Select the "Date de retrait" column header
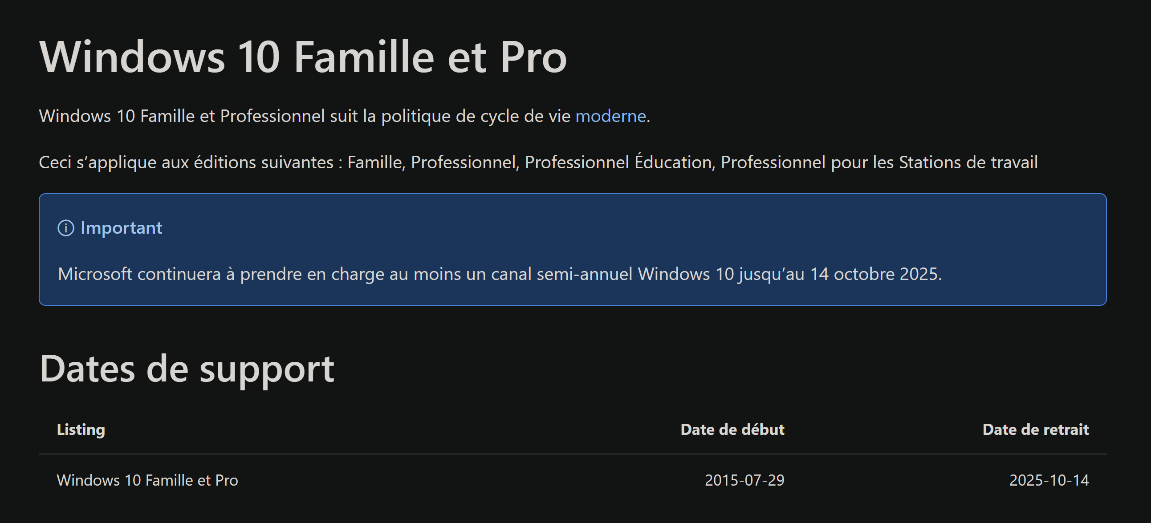 pyautogui.click(x=1035, y=429)
